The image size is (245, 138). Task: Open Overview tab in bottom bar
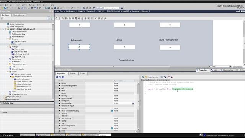(28, 135)
